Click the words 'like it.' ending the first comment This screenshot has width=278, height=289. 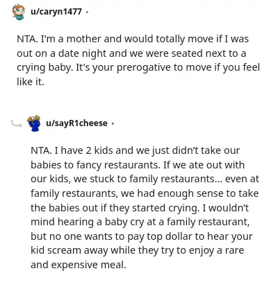coord(31,82)
